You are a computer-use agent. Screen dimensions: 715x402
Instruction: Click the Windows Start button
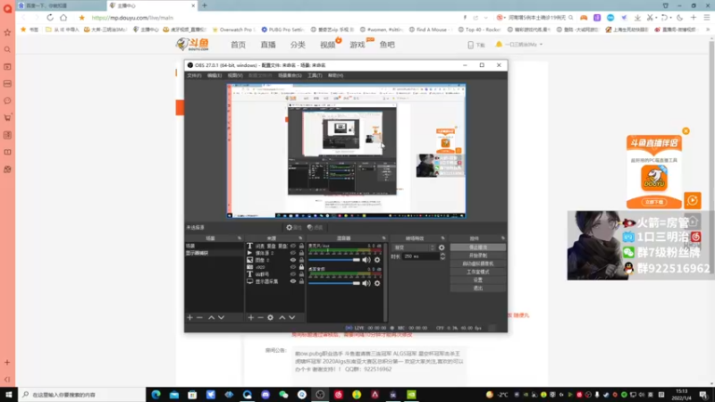[x=9, y=395]
